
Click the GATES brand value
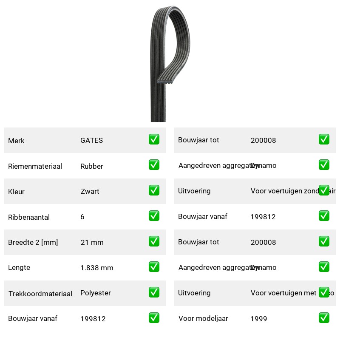point(91,140)
